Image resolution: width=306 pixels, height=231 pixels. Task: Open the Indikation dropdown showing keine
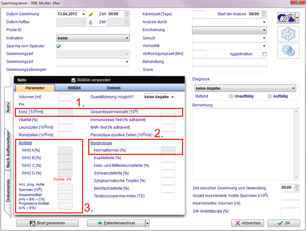(93, 38)
